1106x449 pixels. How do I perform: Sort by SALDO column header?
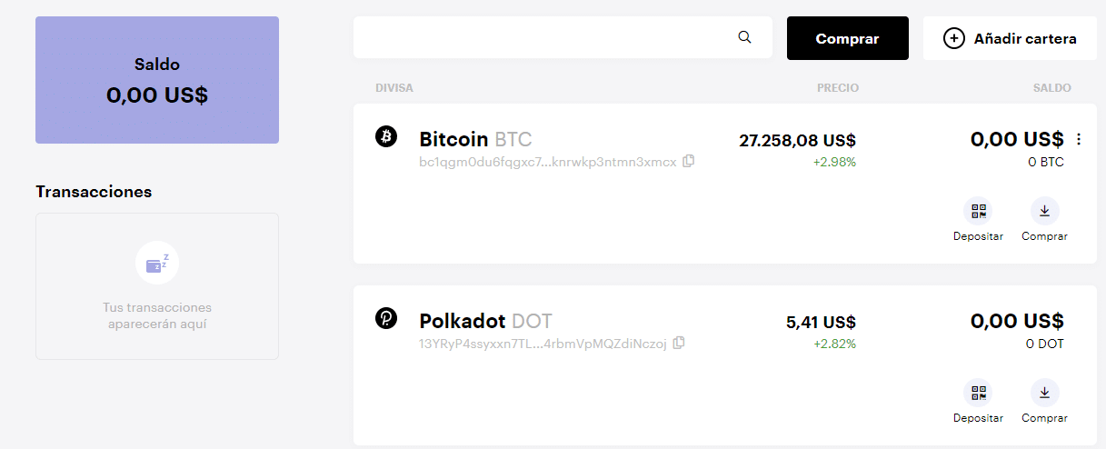[x=1051, y=88]
